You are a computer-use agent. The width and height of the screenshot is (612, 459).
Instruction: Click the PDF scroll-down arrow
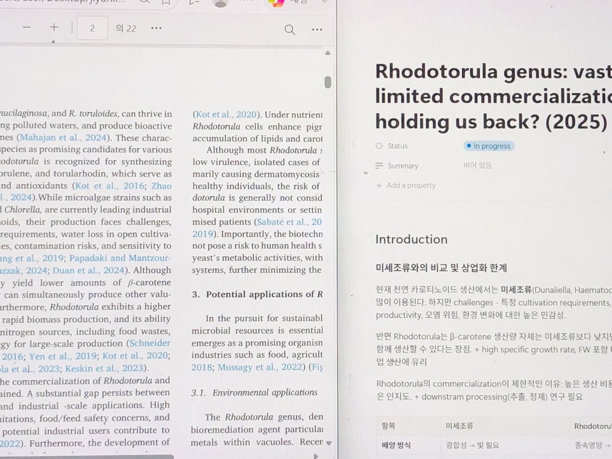(328, 443)
